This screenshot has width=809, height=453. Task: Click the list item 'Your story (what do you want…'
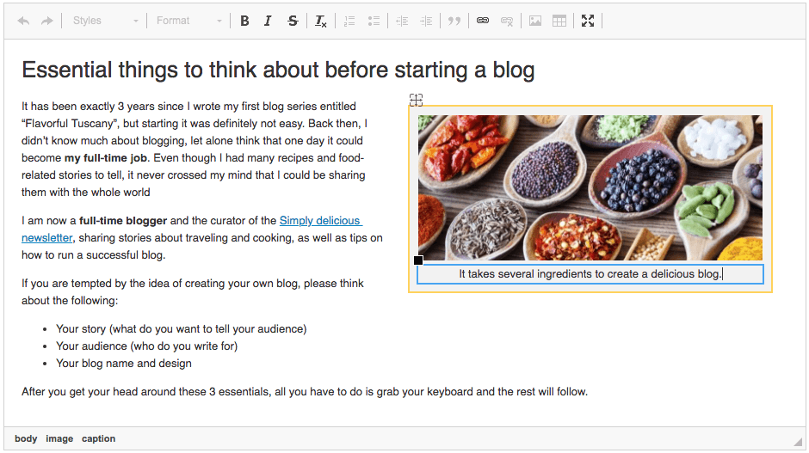[181, 329]
